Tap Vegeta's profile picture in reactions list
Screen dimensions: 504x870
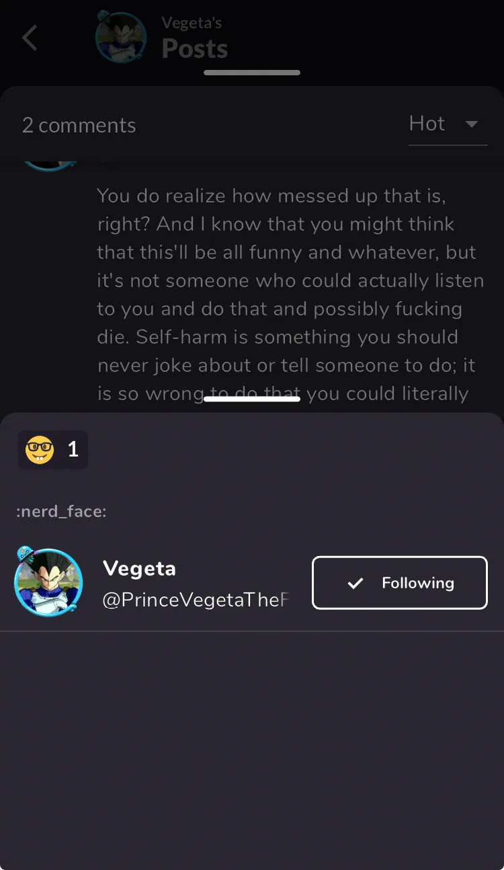(48, 583)
